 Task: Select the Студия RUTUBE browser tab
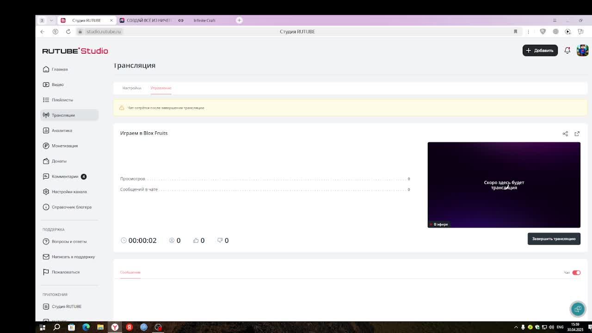tap(86, 20)
